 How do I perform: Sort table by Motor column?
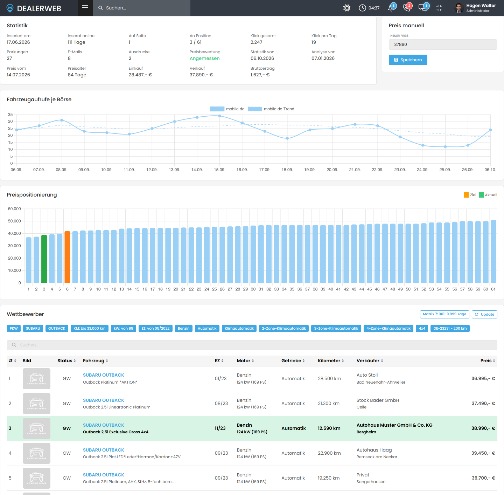pos(245,361)
